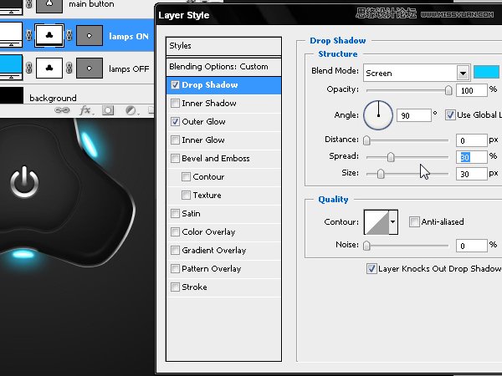
Task: Enable the Satin checkbox
Action: tap(175, 214)
